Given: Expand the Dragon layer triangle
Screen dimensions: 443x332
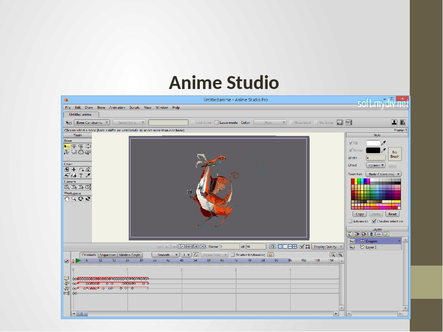Looking at the screenshot, I should click(x=357, y=241).
